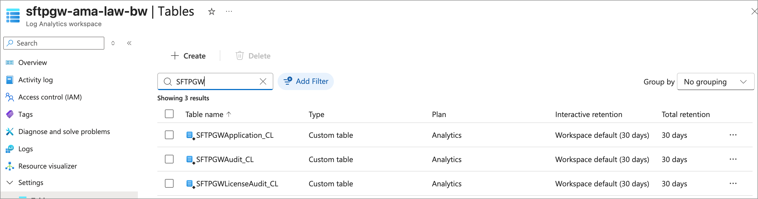This screenshot has height=199, width=758.
Task: Click the table icon beside SFTPGWAudit_CL
Action: [x=190, y=160]
